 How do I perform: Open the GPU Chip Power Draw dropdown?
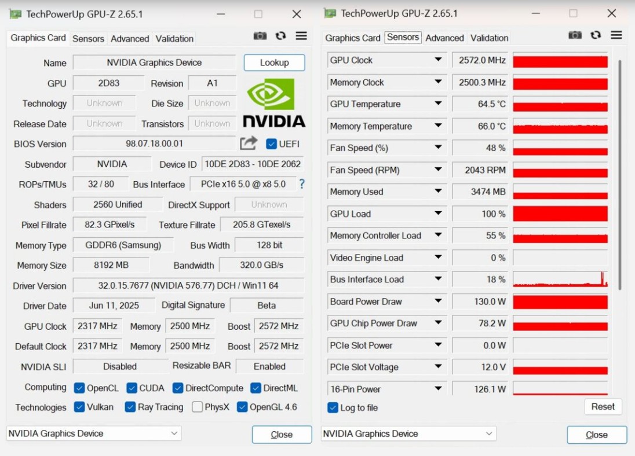(438, 322)
